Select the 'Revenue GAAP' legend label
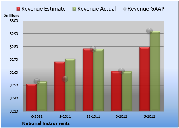Viewport: 179px width, 128px height. click(146, 9)
